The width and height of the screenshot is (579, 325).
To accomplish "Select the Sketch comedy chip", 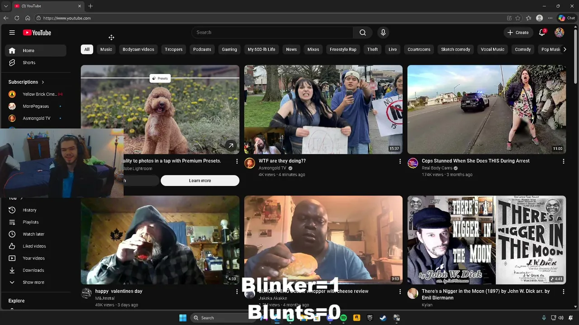I will pyautogui.click(x=456, y=49).
